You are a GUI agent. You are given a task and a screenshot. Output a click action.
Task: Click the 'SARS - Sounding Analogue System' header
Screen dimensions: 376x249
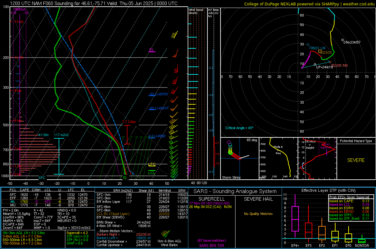[x=235, y=191]
